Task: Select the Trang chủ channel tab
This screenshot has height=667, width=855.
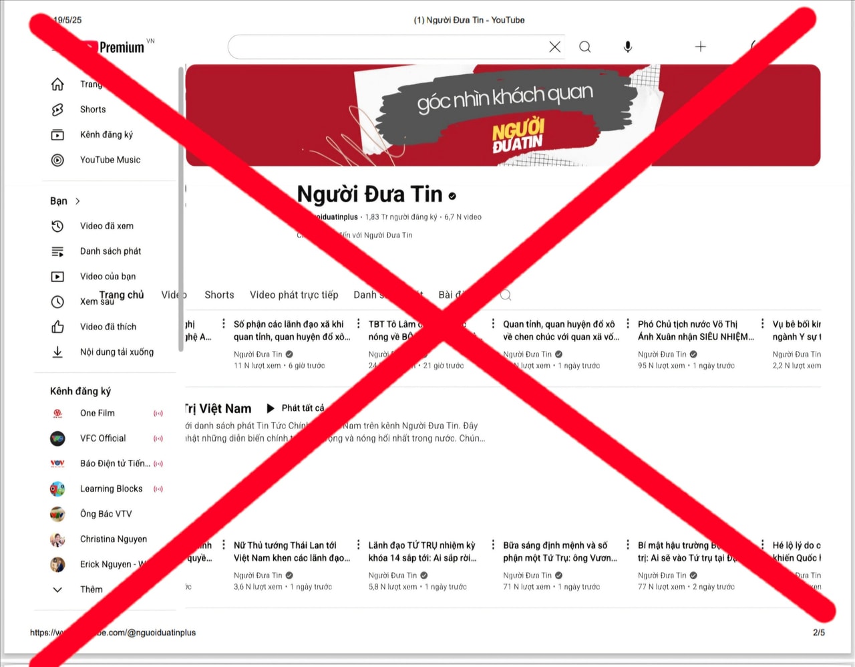Action: point(122,295)
